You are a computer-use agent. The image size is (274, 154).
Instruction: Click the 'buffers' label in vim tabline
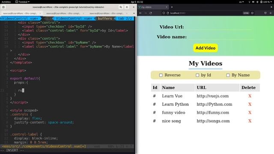[x=105, y=18]
